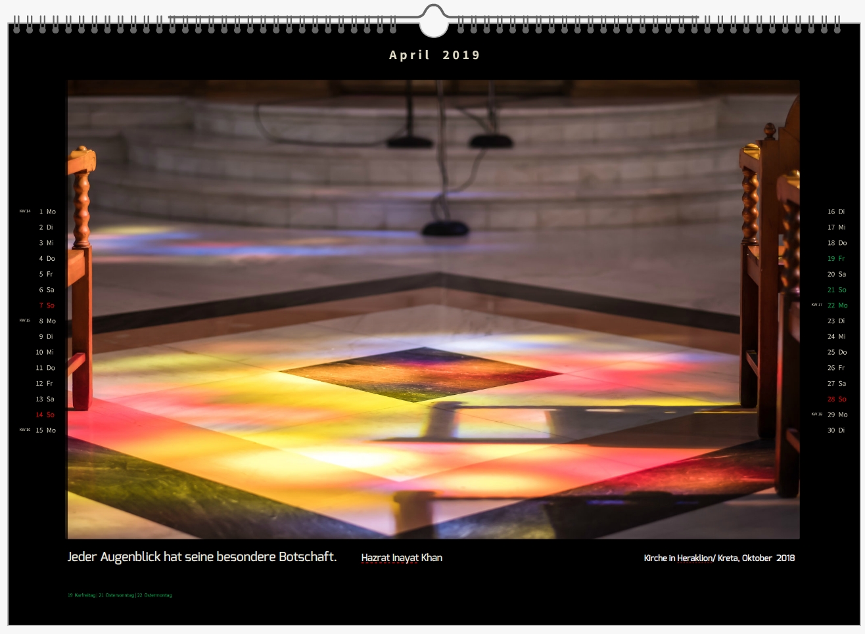Screen dimensions: 865x634
Task: Click calendar day '20 Sa'
Action: click(x=837, y=274)
